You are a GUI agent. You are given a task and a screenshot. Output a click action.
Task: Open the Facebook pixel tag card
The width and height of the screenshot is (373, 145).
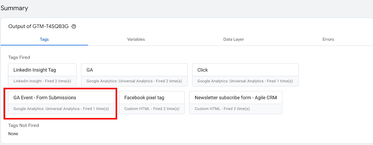pos(144,98)
